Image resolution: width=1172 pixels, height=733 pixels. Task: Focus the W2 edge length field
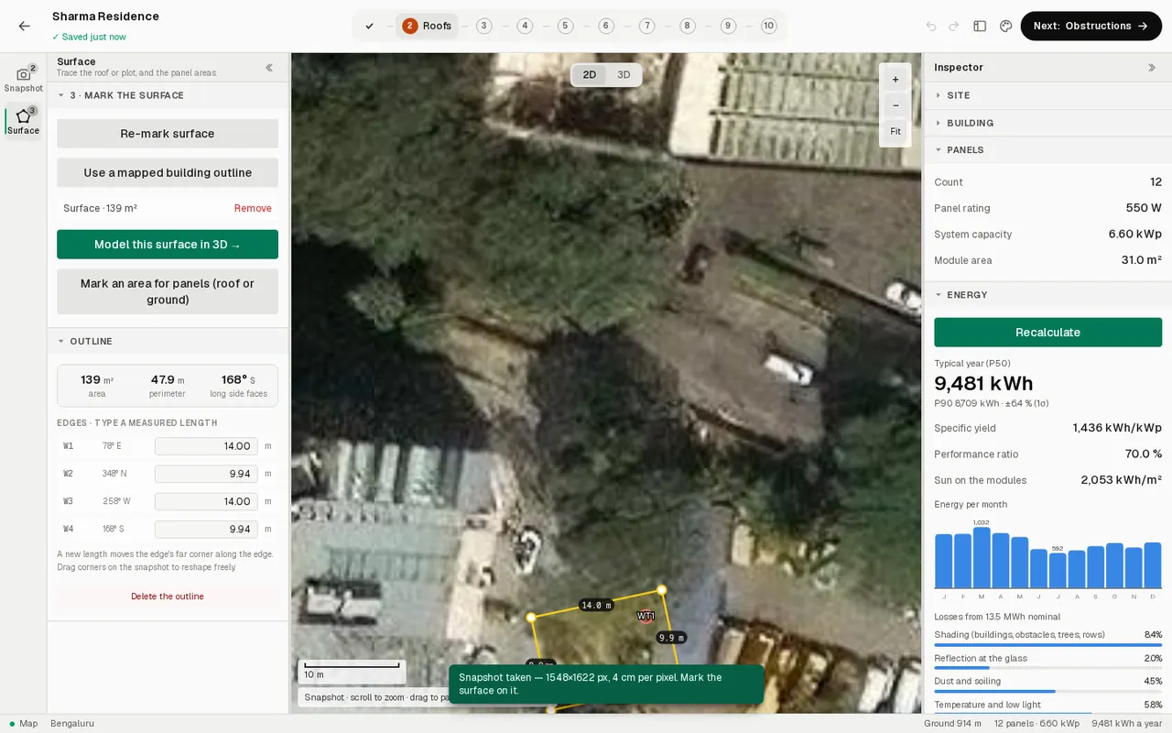206,474
